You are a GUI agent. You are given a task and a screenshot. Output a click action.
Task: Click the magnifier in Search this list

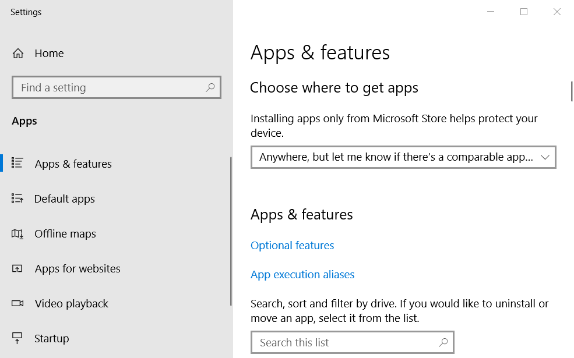click(x=443, y=342)
